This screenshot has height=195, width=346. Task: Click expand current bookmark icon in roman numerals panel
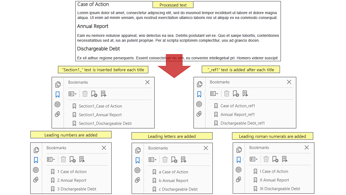tap(285, 159)
